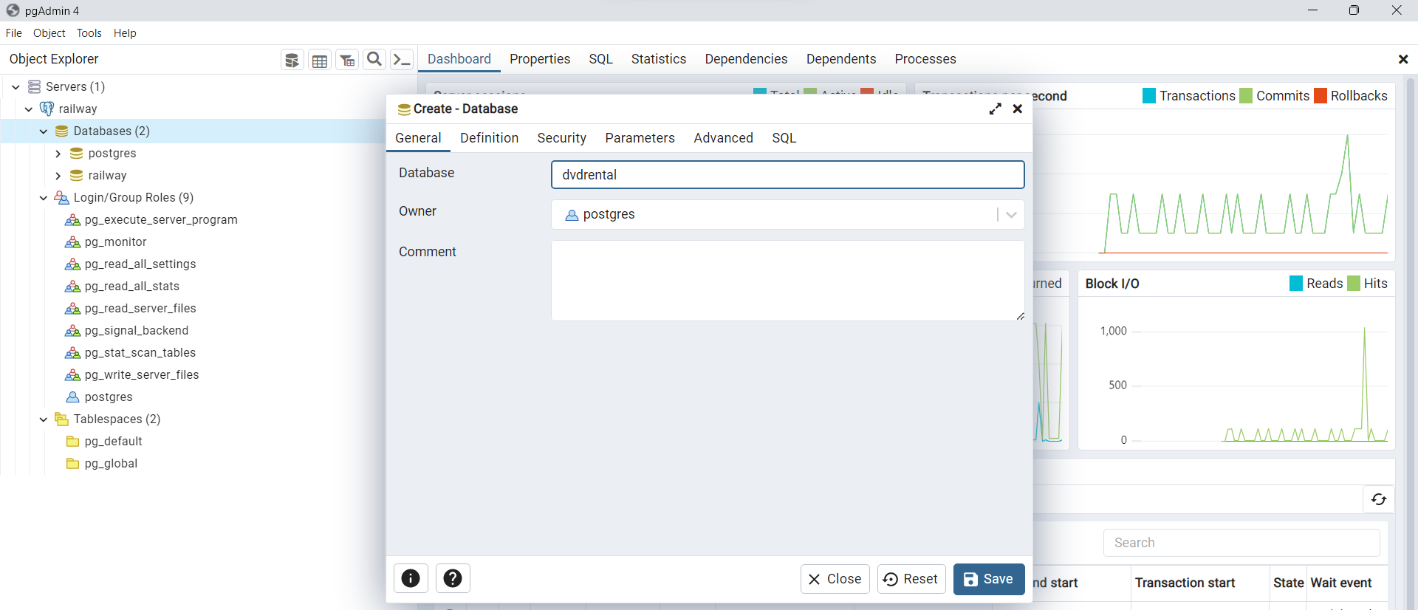The image size is (1418, 610).
Task: Select the postgres database icon
Action: coord(76,153)
